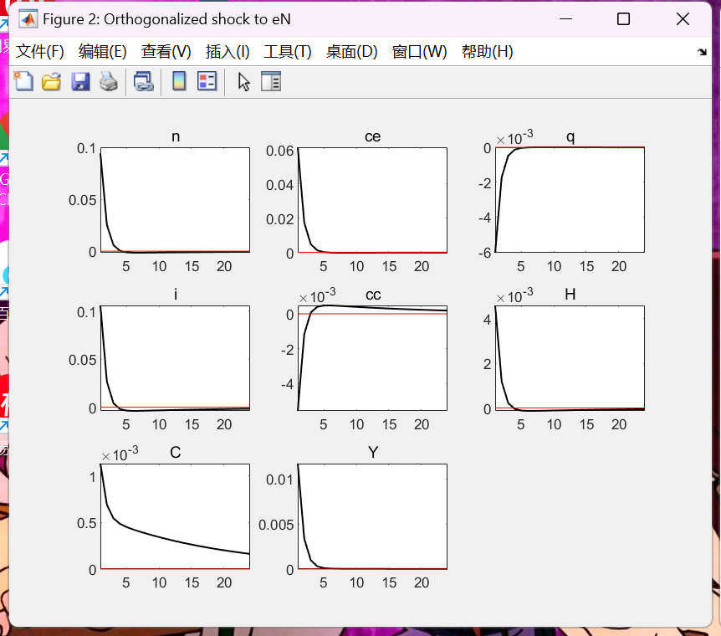
Task: Open the Property Inspector toolbar icon
Action: [270, 80]
